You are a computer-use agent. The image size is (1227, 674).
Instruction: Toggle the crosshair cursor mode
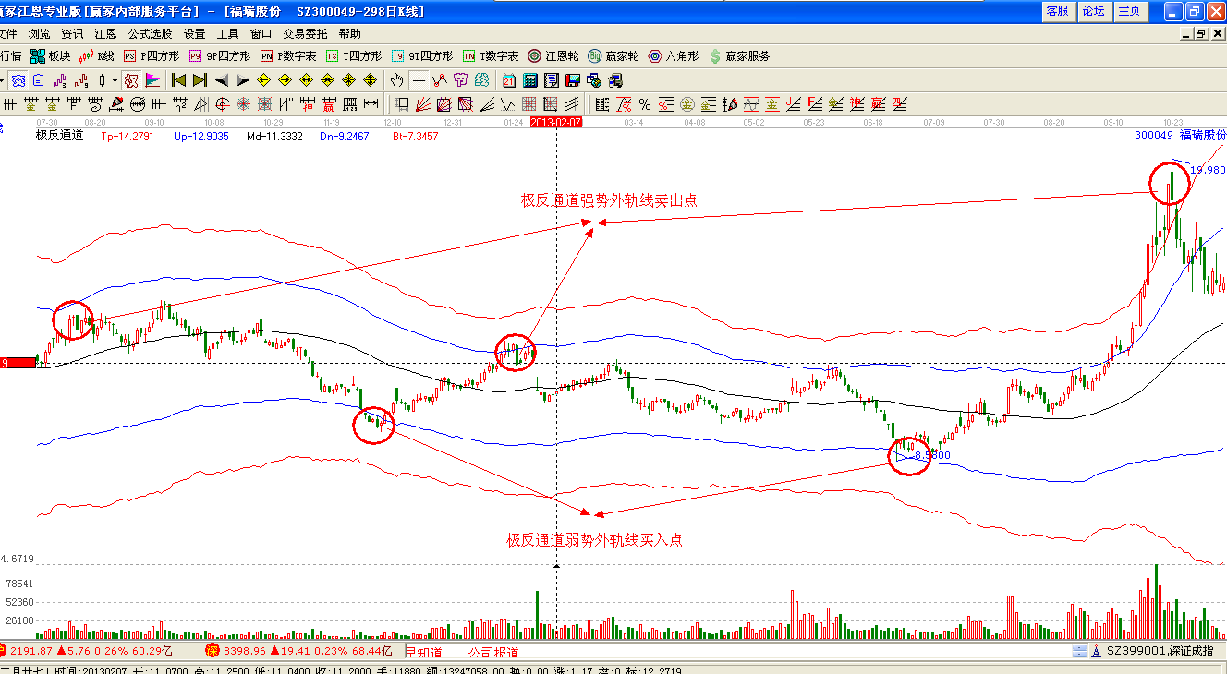click(419, 80)
